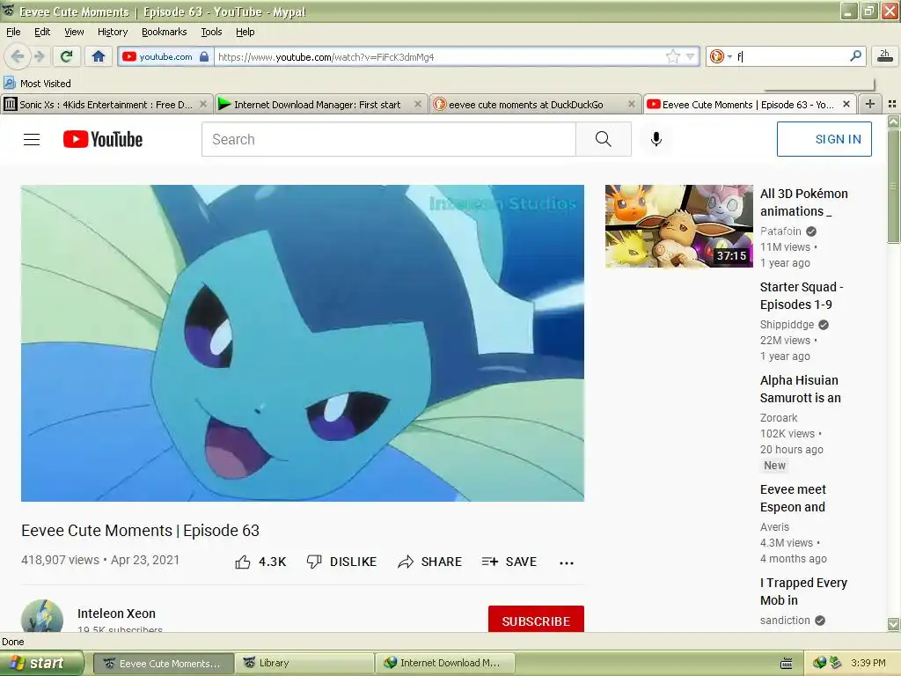
Task: Open the All 3D Pokémon animations thumbnail
Action: 678,226
